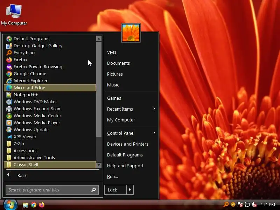Click the programs list scrollbar thumb
Image resolution: width=280 pixels, height=210 pixels.
pyautogui.click(x=99, y=89)
